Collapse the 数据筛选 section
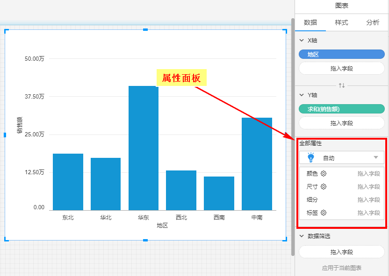Viewport: 389px width, 276px height. [302, 236]
